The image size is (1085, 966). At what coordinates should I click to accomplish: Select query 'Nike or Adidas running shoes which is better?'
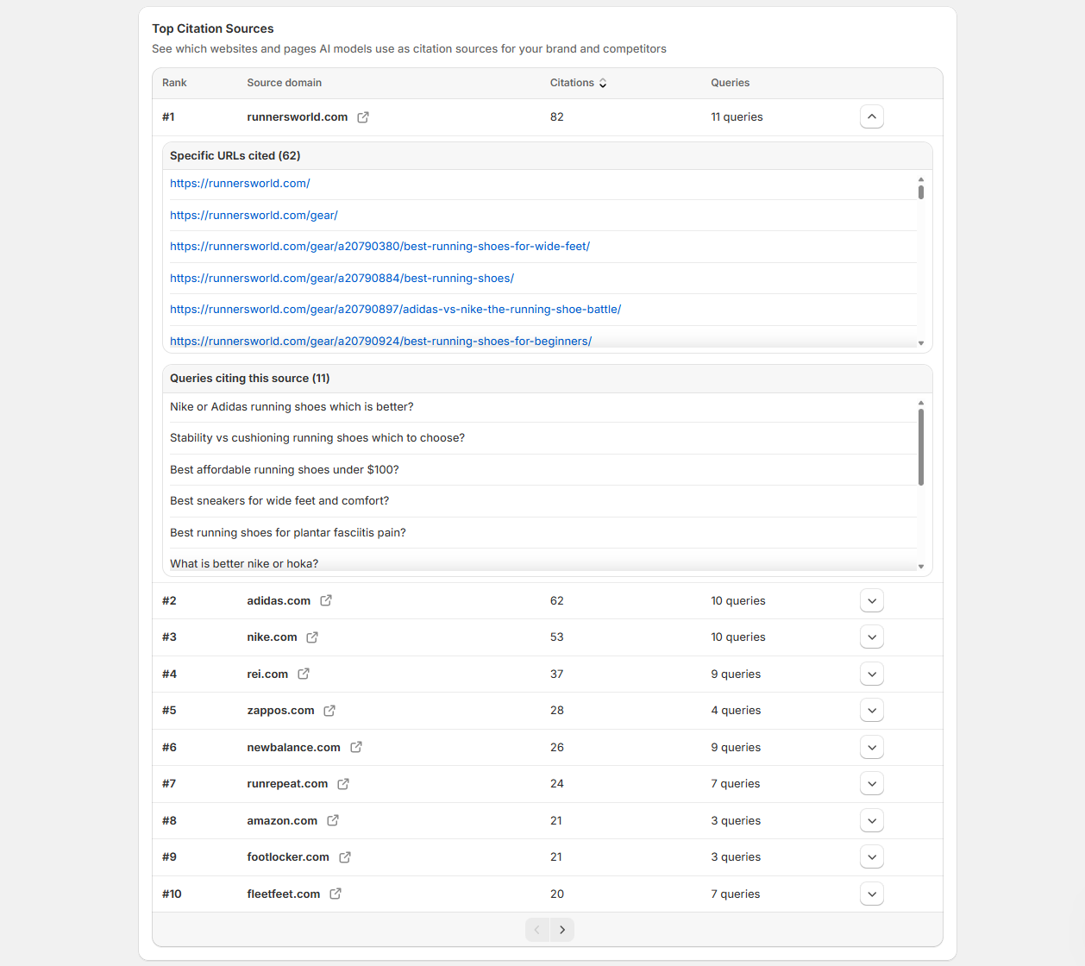(x=292, y=407)
